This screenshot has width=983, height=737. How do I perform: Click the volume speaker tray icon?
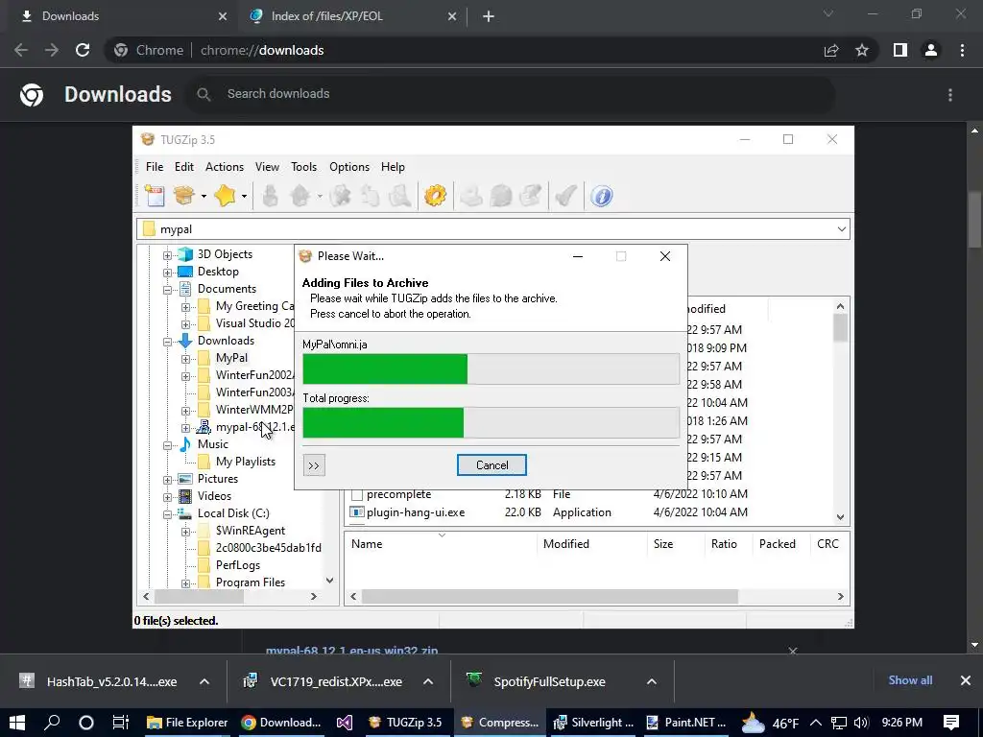click(x=861, y=723)
